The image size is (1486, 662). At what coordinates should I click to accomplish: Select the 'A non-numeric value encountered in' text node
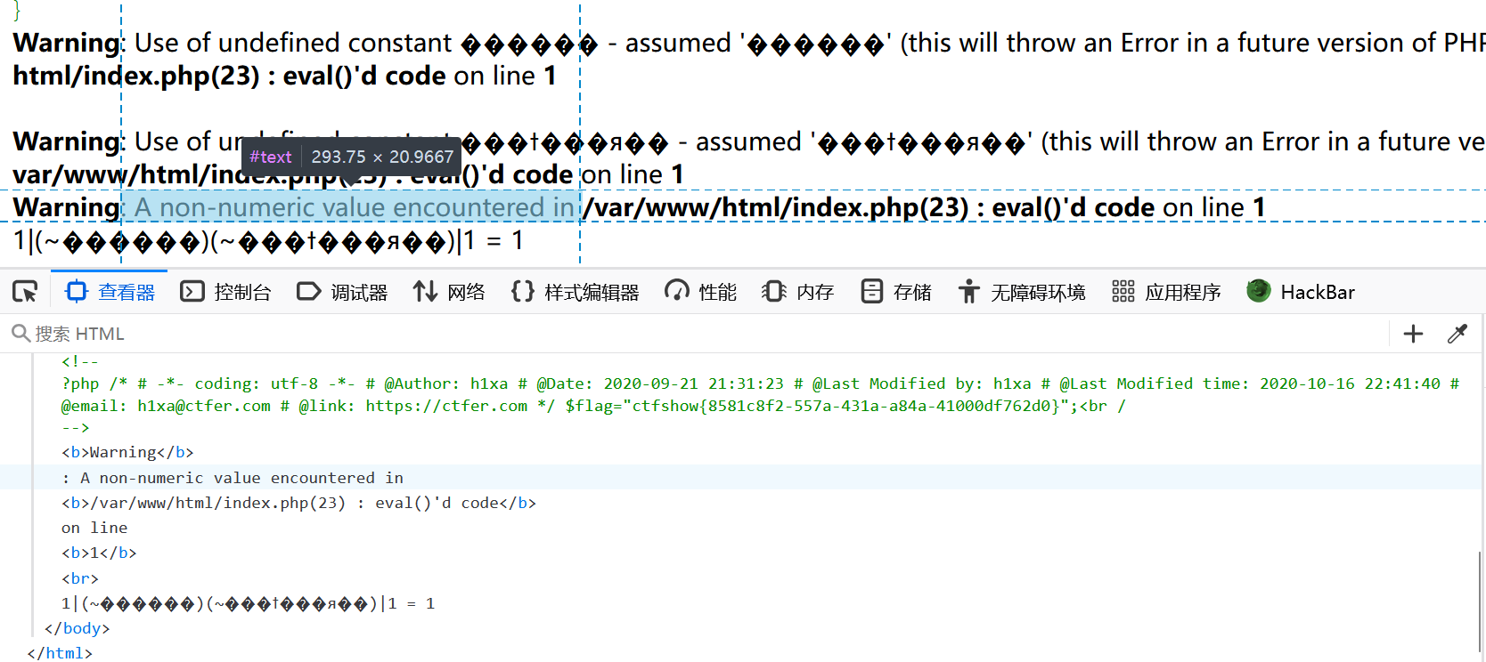(x=233, y=478)
